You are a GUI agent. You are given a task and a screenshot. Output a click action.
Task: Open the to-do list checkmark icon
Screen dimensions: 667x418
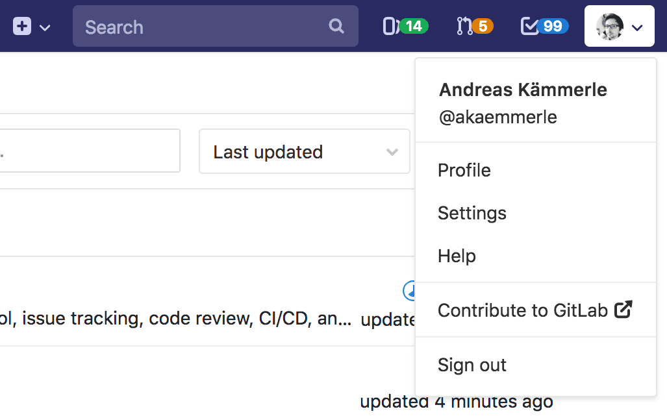(531, 25)
